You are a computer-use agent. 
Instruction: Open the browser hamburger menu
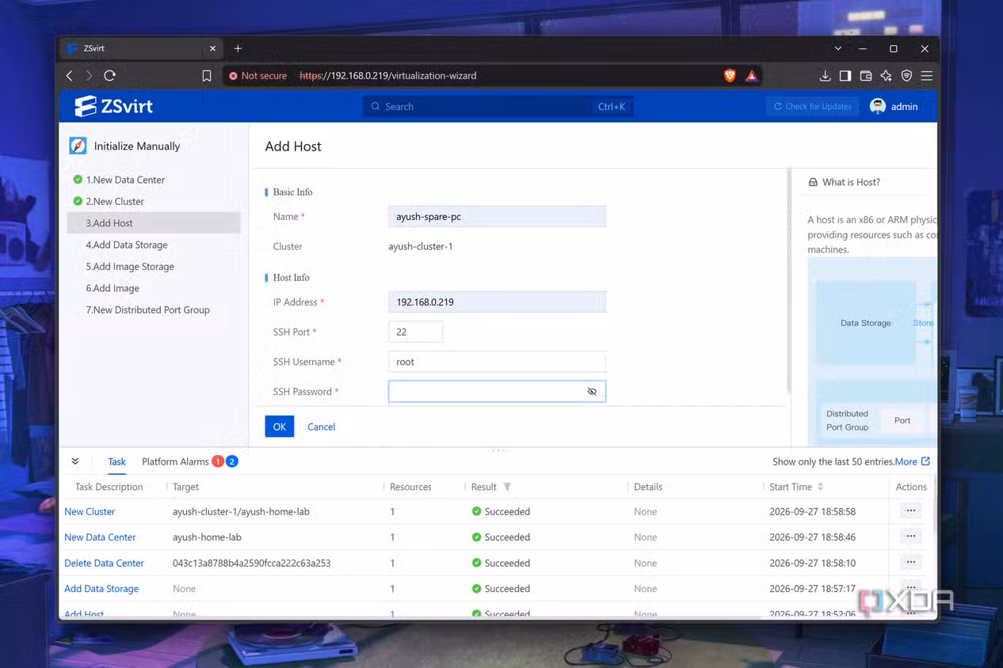pos(926,76)
